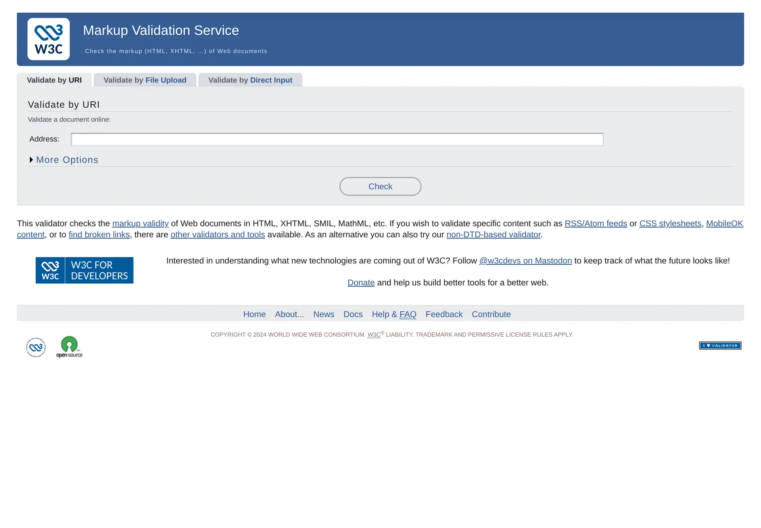Screen dimensions: 761x528
Task: Switch to Validate by URI tab
Action: [x=54, y=80]
